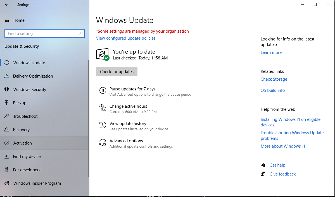This screenshot has height=197, width=335.
Task: Click the sidebar vertical scrollbar
Action: point(89,119)
